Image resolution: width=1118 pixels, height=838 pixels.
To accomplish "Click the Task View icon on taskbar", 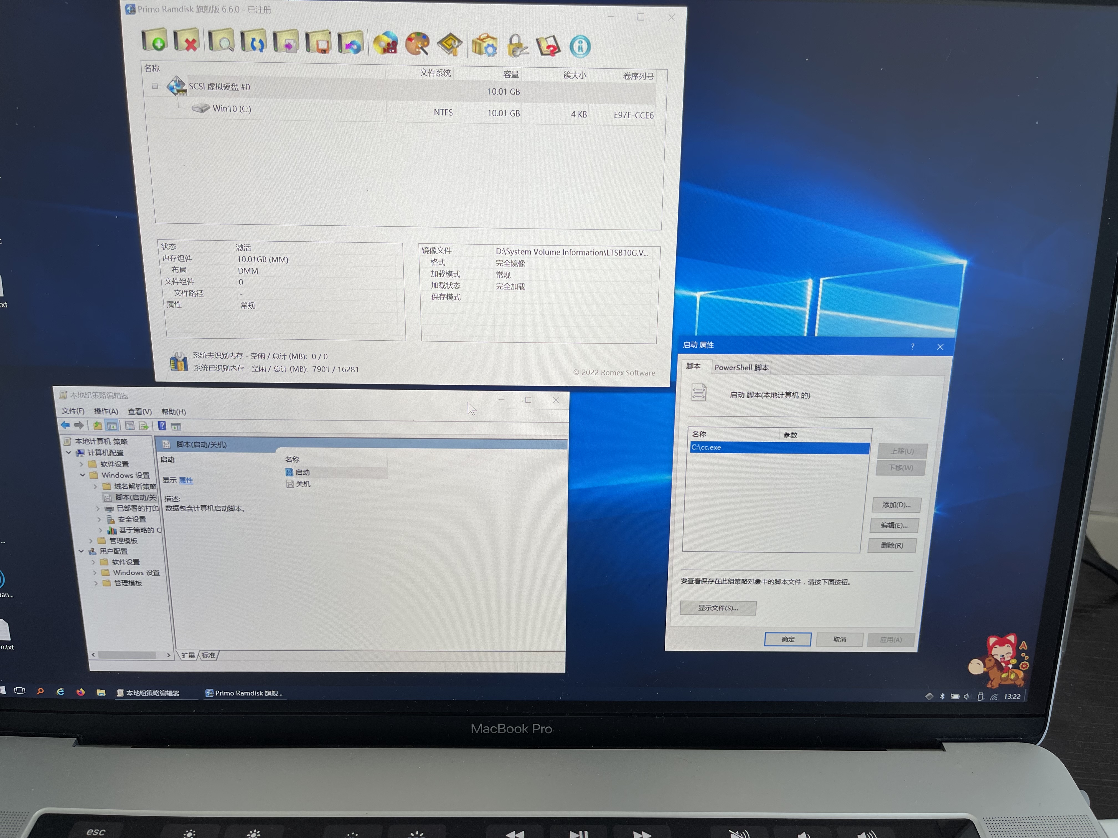I will 20,691.
